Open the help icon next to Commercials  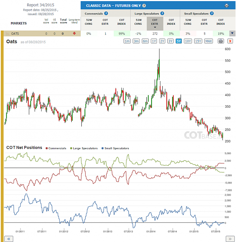tap(106, 14)
